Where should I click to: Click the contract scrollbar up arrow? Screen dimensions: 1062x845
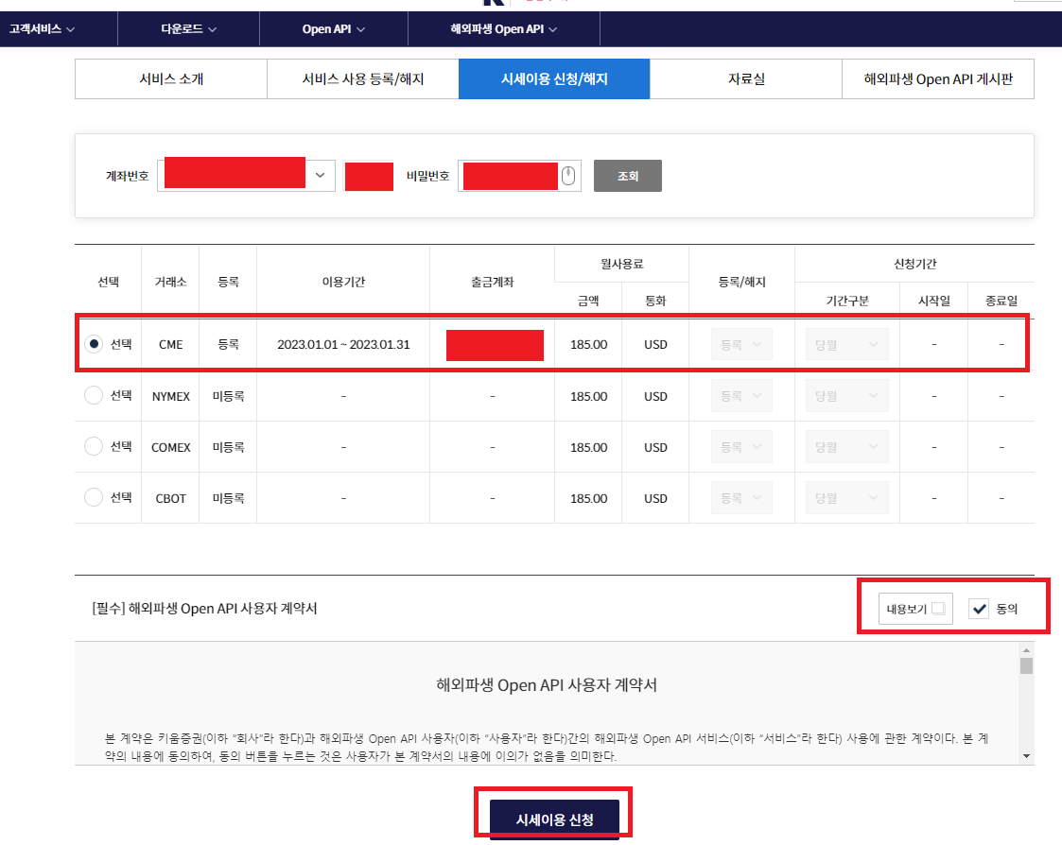click(1026, 650)
